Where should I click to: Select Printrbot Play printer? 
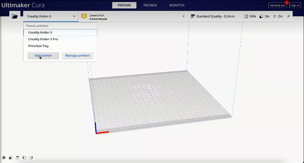click(60, 46)
